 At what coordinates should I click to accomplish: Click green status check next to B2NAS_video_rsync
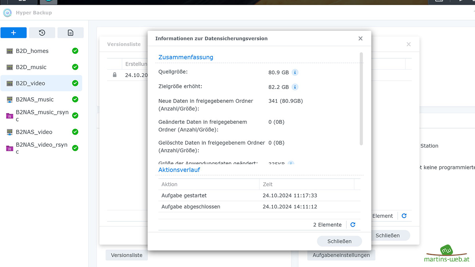[75, 148]
